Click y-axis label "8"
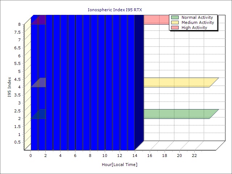 click(20, 24)
